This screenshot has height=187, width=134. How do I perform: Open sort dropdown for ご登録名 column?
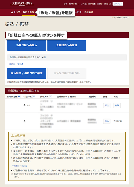(34, 96)
